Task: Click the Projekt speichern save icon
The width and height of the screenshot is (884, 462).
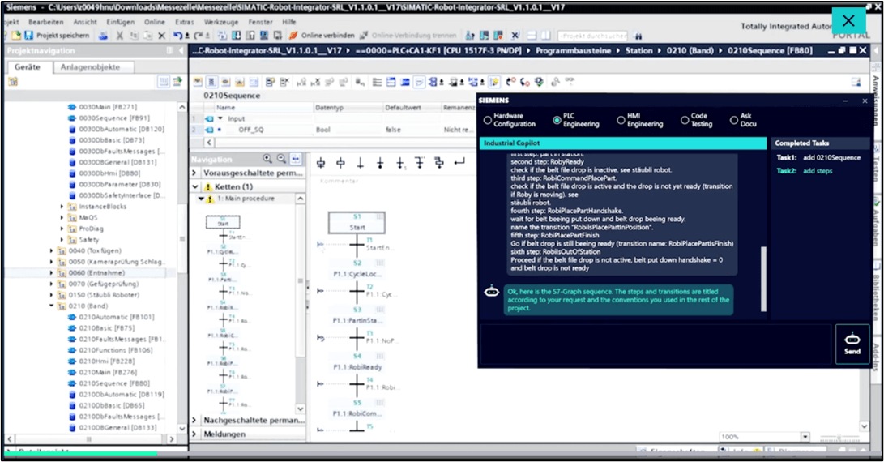Action: 28,36
